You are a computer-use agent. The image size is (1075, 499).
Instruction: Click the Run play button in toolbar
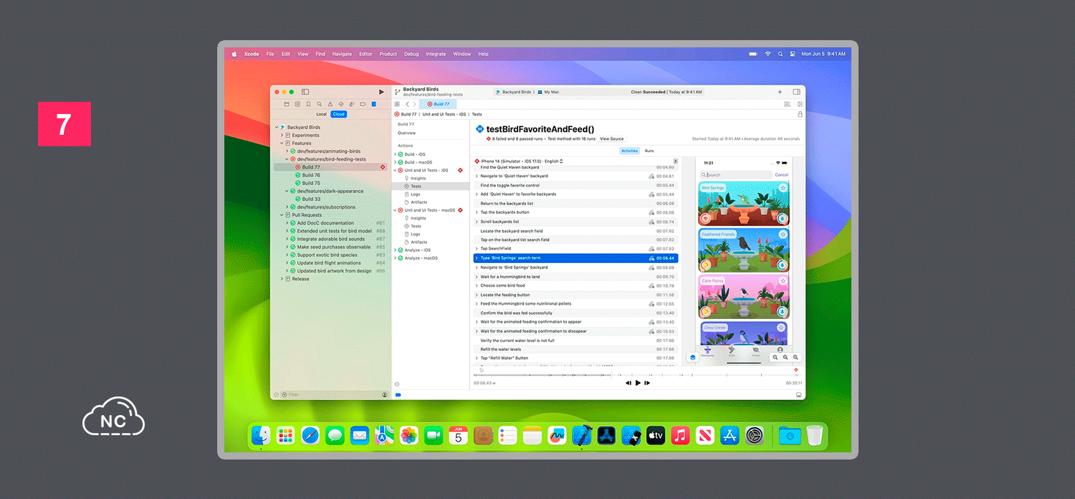click(381, 92)
